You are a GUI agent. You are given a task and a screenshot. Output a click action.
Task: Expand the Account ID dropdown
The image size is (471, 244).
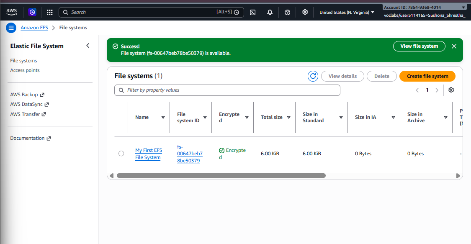(425, 7)
